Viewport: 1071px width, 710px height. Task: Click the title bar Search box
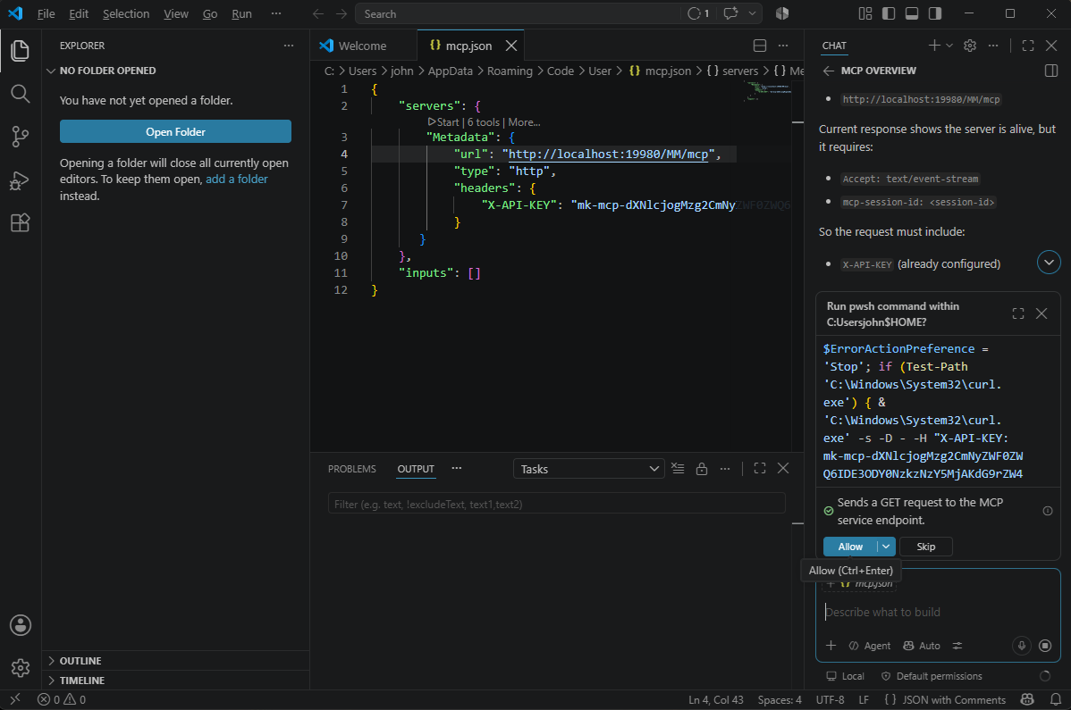pos(518,13)
